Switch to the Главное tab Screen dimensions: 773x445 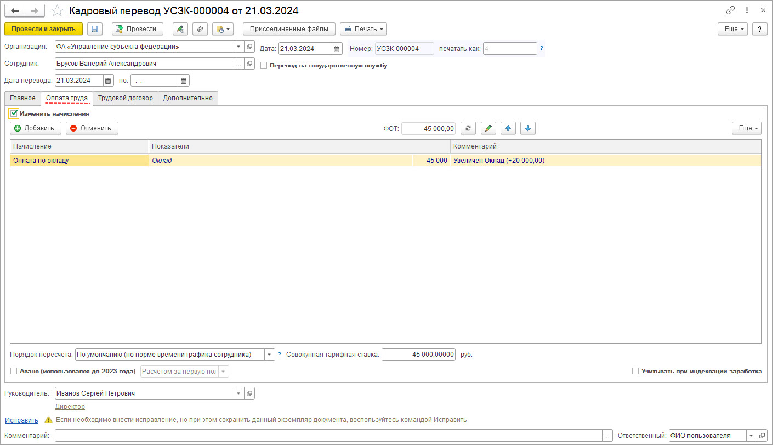(22, 98)
